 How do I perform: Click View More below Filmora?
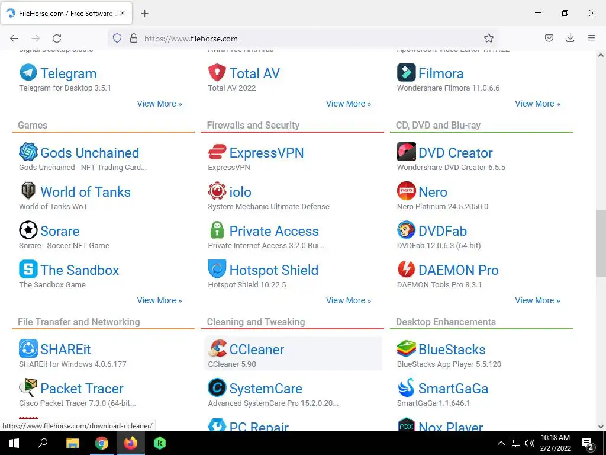click(537, 104)
